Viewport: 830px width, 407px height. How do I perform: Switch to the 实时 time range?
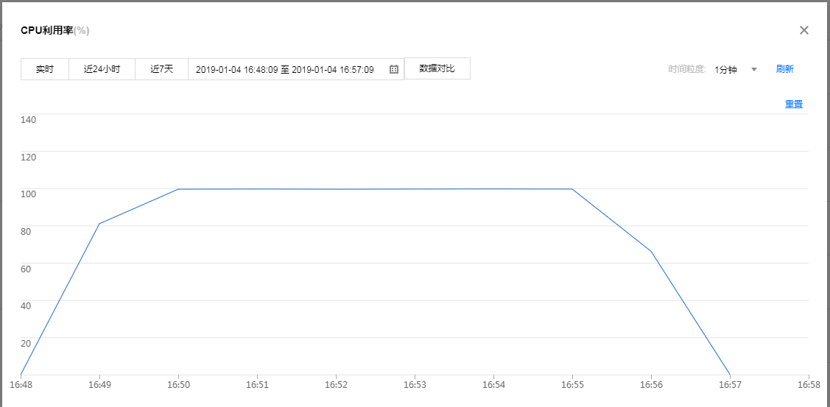[x=45, y=69]
